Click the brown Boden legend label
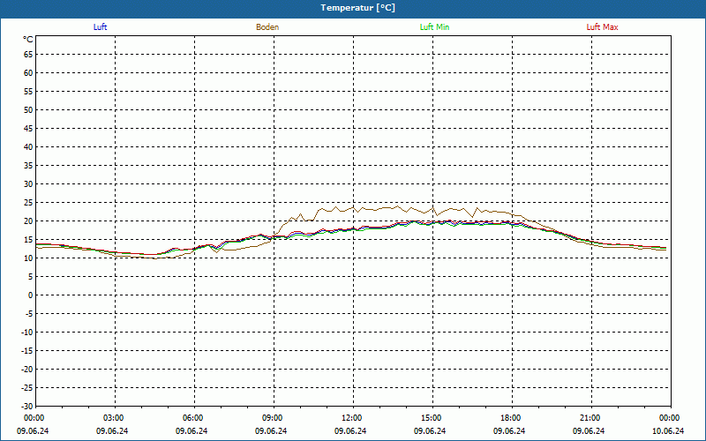 click(x=267, y=27)
